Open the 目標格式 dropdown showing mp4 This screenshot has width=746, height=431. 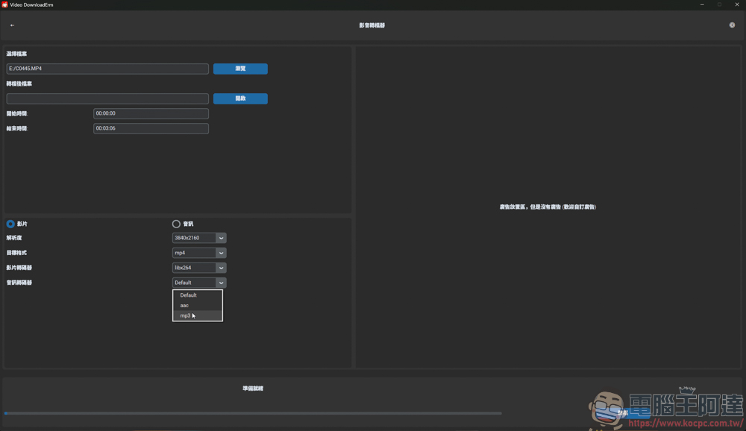(x=199, y=253)
